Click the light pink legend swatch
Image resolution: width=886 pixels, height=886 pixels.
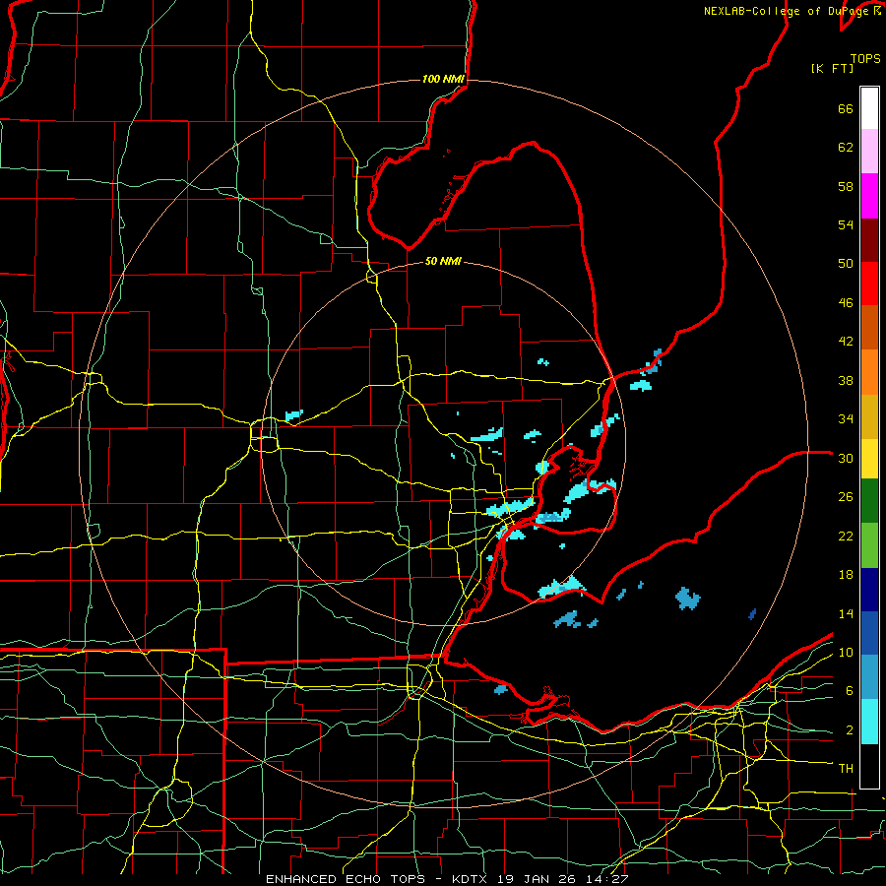869,151
